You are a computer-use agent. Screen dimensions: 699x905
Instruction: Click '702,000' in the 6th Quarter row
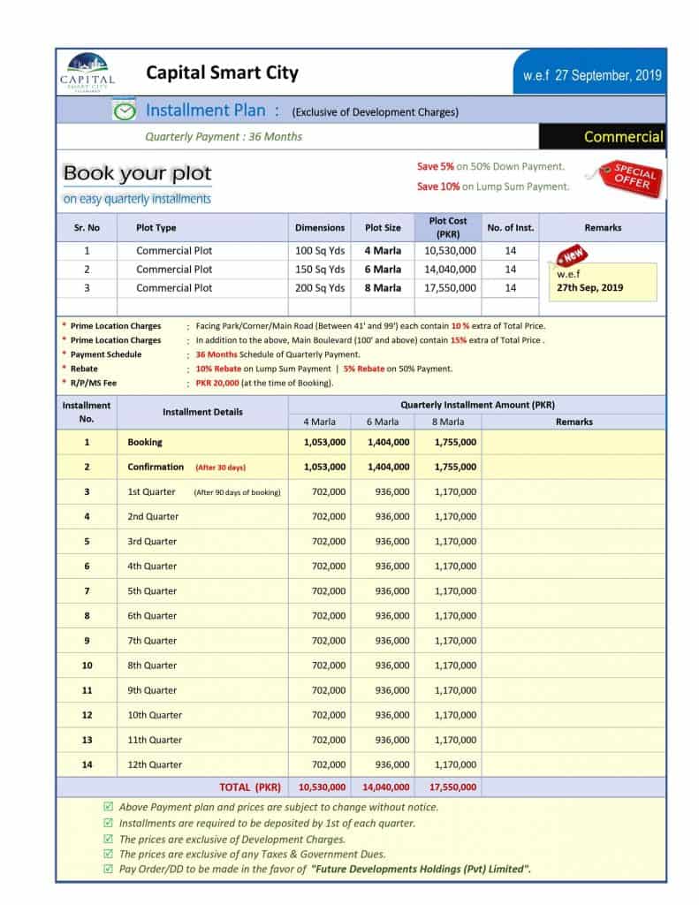[329, 616]
